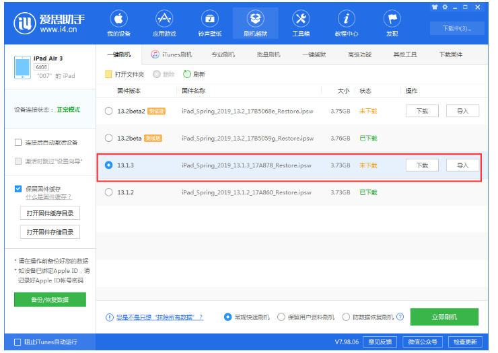Open 下载中 downloads indicator button

click(461, 28)
